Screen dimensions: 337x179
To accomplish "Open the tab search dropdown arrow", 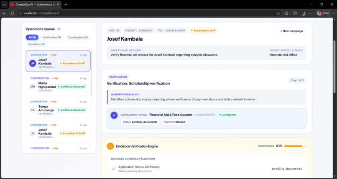I will pyautogui.click(x=4, y=5).
